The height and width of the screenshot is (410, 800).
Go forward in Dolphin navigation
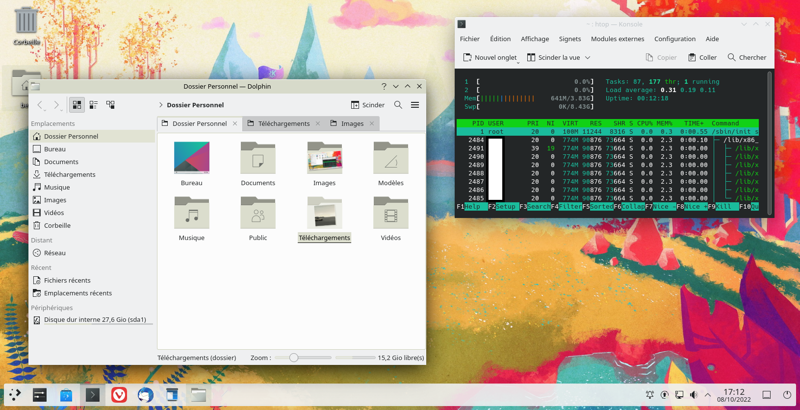pos(56,105)
